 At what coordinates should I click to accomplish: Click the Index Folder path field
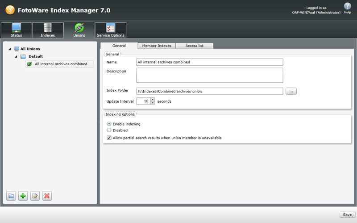(210, 91)
